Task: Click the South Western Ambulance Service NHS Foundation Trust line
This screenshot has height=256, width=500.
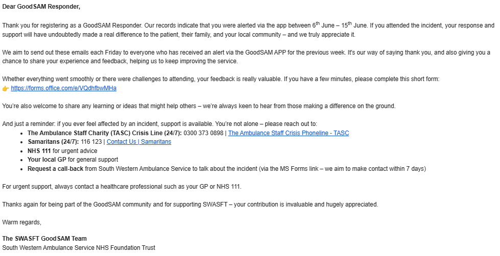Action: 79,248
